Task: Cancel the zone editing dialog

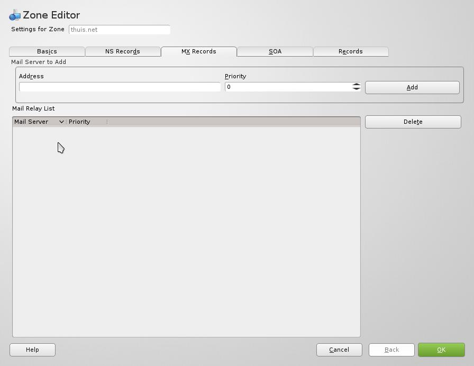Action: click(339, 350)
